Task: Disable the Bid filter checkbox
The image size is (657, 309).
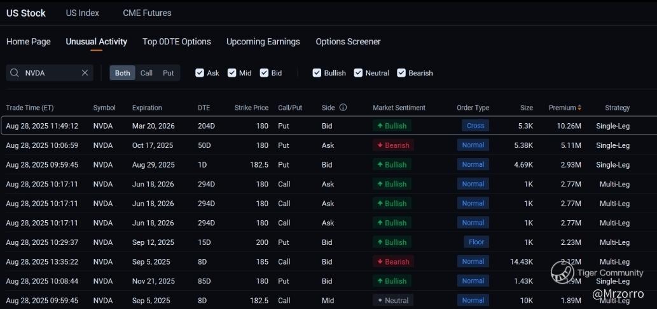Action: pyautogui.click(x=265, y=73)
